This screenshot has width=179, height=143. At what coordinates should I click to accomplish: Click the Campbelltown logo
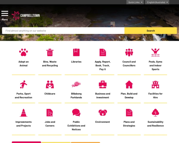tap(26, 15)
